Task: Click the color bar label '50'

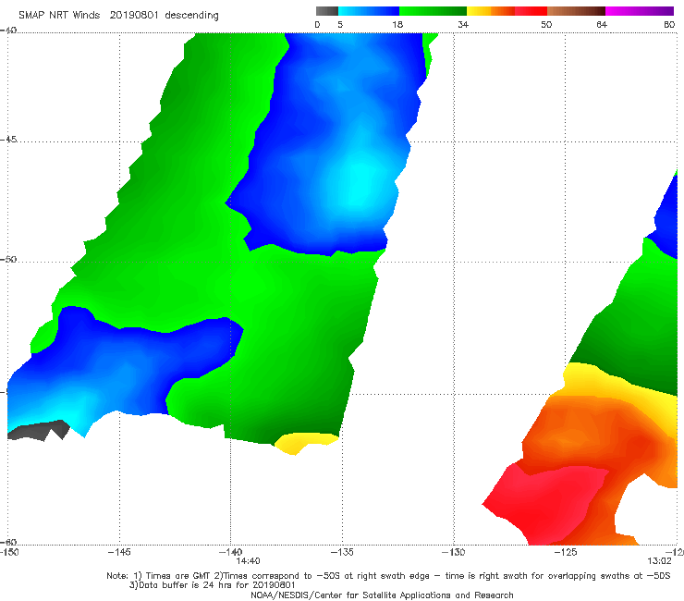Action: click(x=546, y=25)
